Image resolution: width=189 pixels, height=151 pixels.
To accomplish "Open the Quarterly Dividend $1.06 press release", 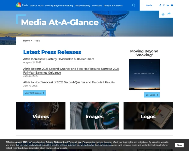I will (x=59, y=59).
